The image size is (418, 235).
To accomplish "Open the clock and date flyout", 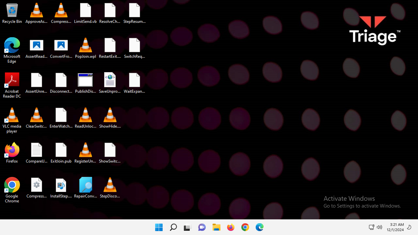I will coord(395,227).
